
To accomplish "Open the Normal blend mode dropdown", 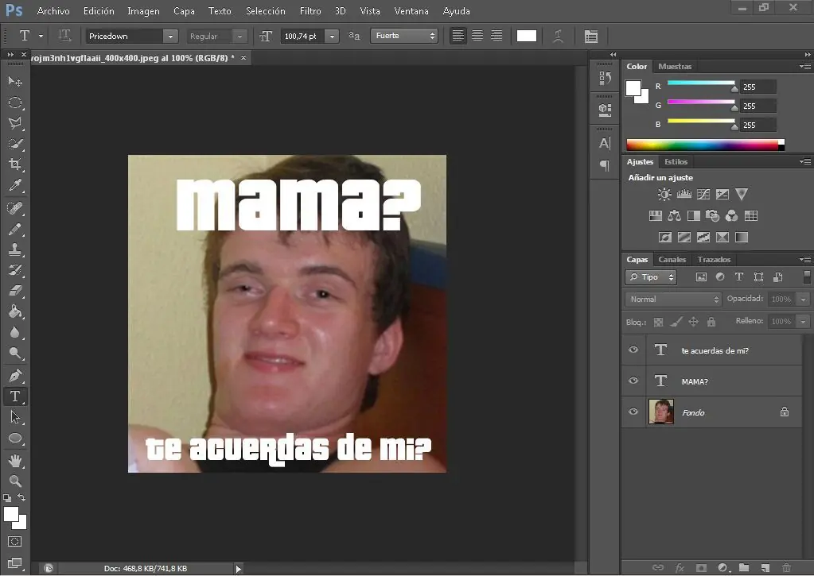I will tap(673, 300).
